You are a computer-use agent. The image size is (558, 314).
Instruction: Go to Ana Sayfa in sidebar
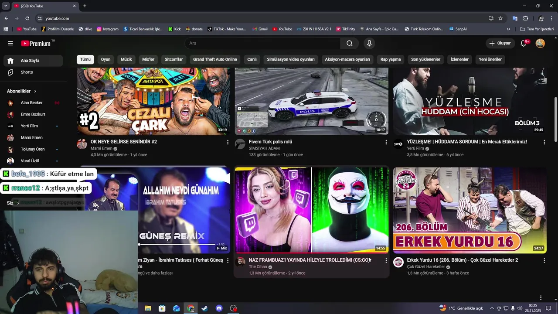pyautogui.click(x=33, y=61)
